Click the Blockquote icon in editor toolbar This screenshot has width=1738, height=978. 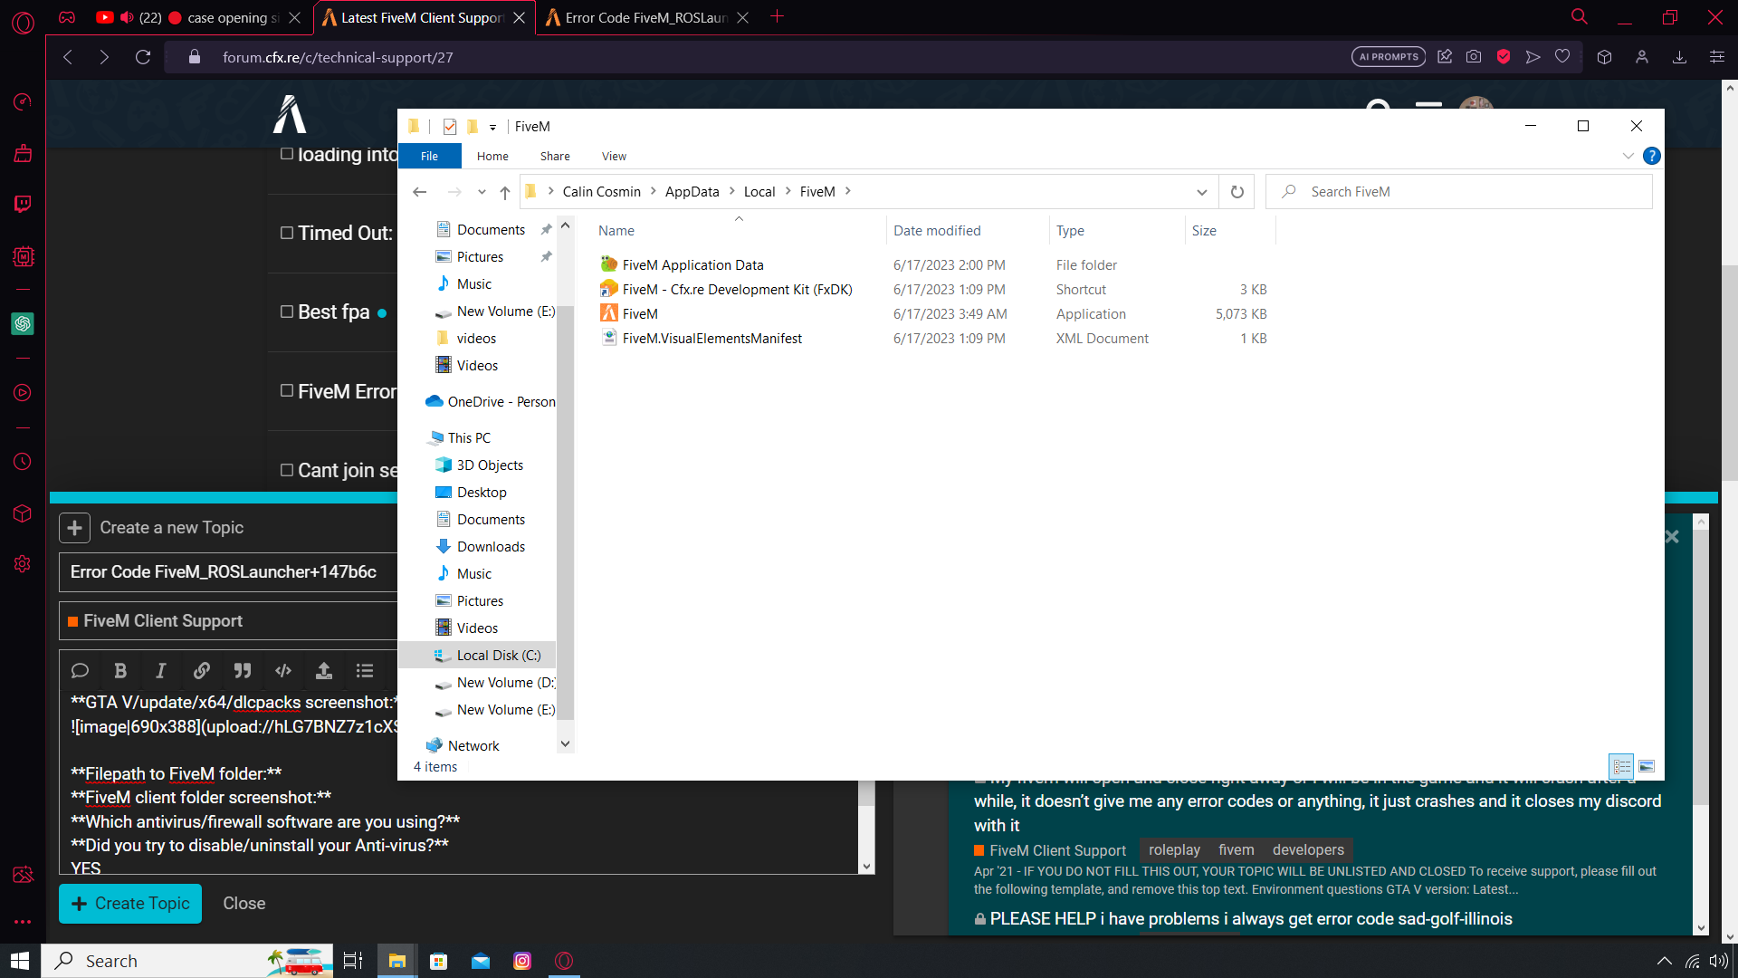243,671
